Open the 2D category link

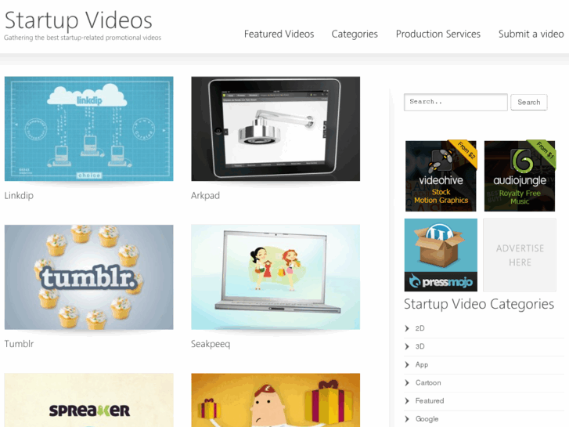click(x=420, y=328)
